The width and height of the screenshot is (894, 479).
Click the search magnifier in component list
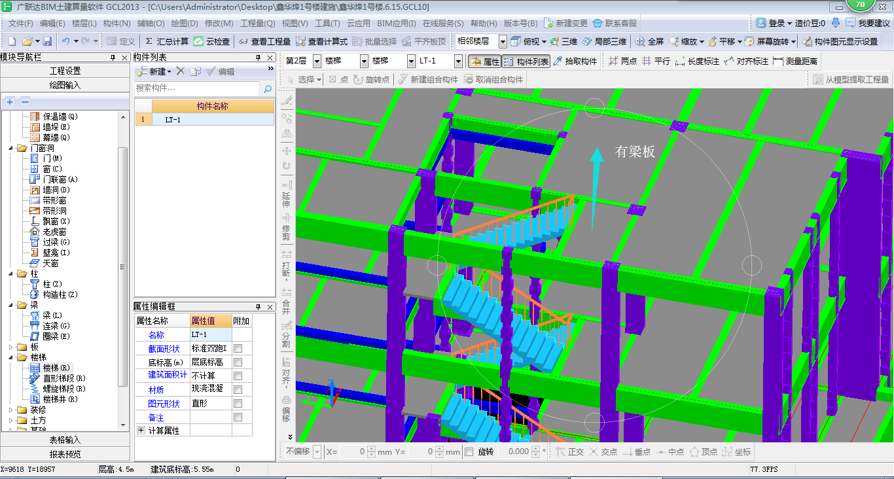pyautogui.click(x=267, y=88)
